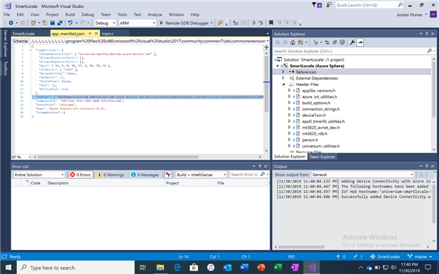Viewport: 439px width, 274px height.
Task: Click the split editor icon above scrollbar
Action: pyautogui.click(x=266, y=47)
